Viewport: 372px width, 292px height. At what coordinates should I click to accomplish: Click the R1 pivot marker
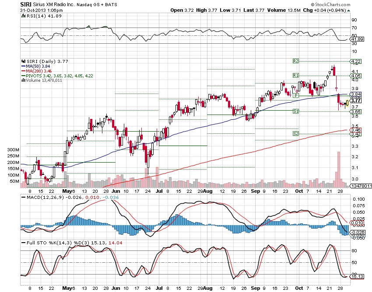295,76
